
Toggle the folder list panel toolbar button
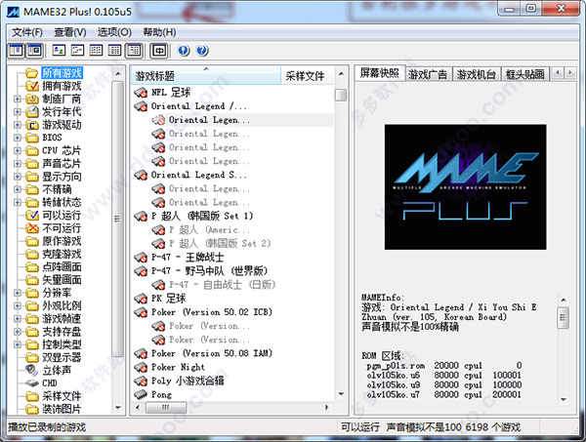click(x=16, y=50)
